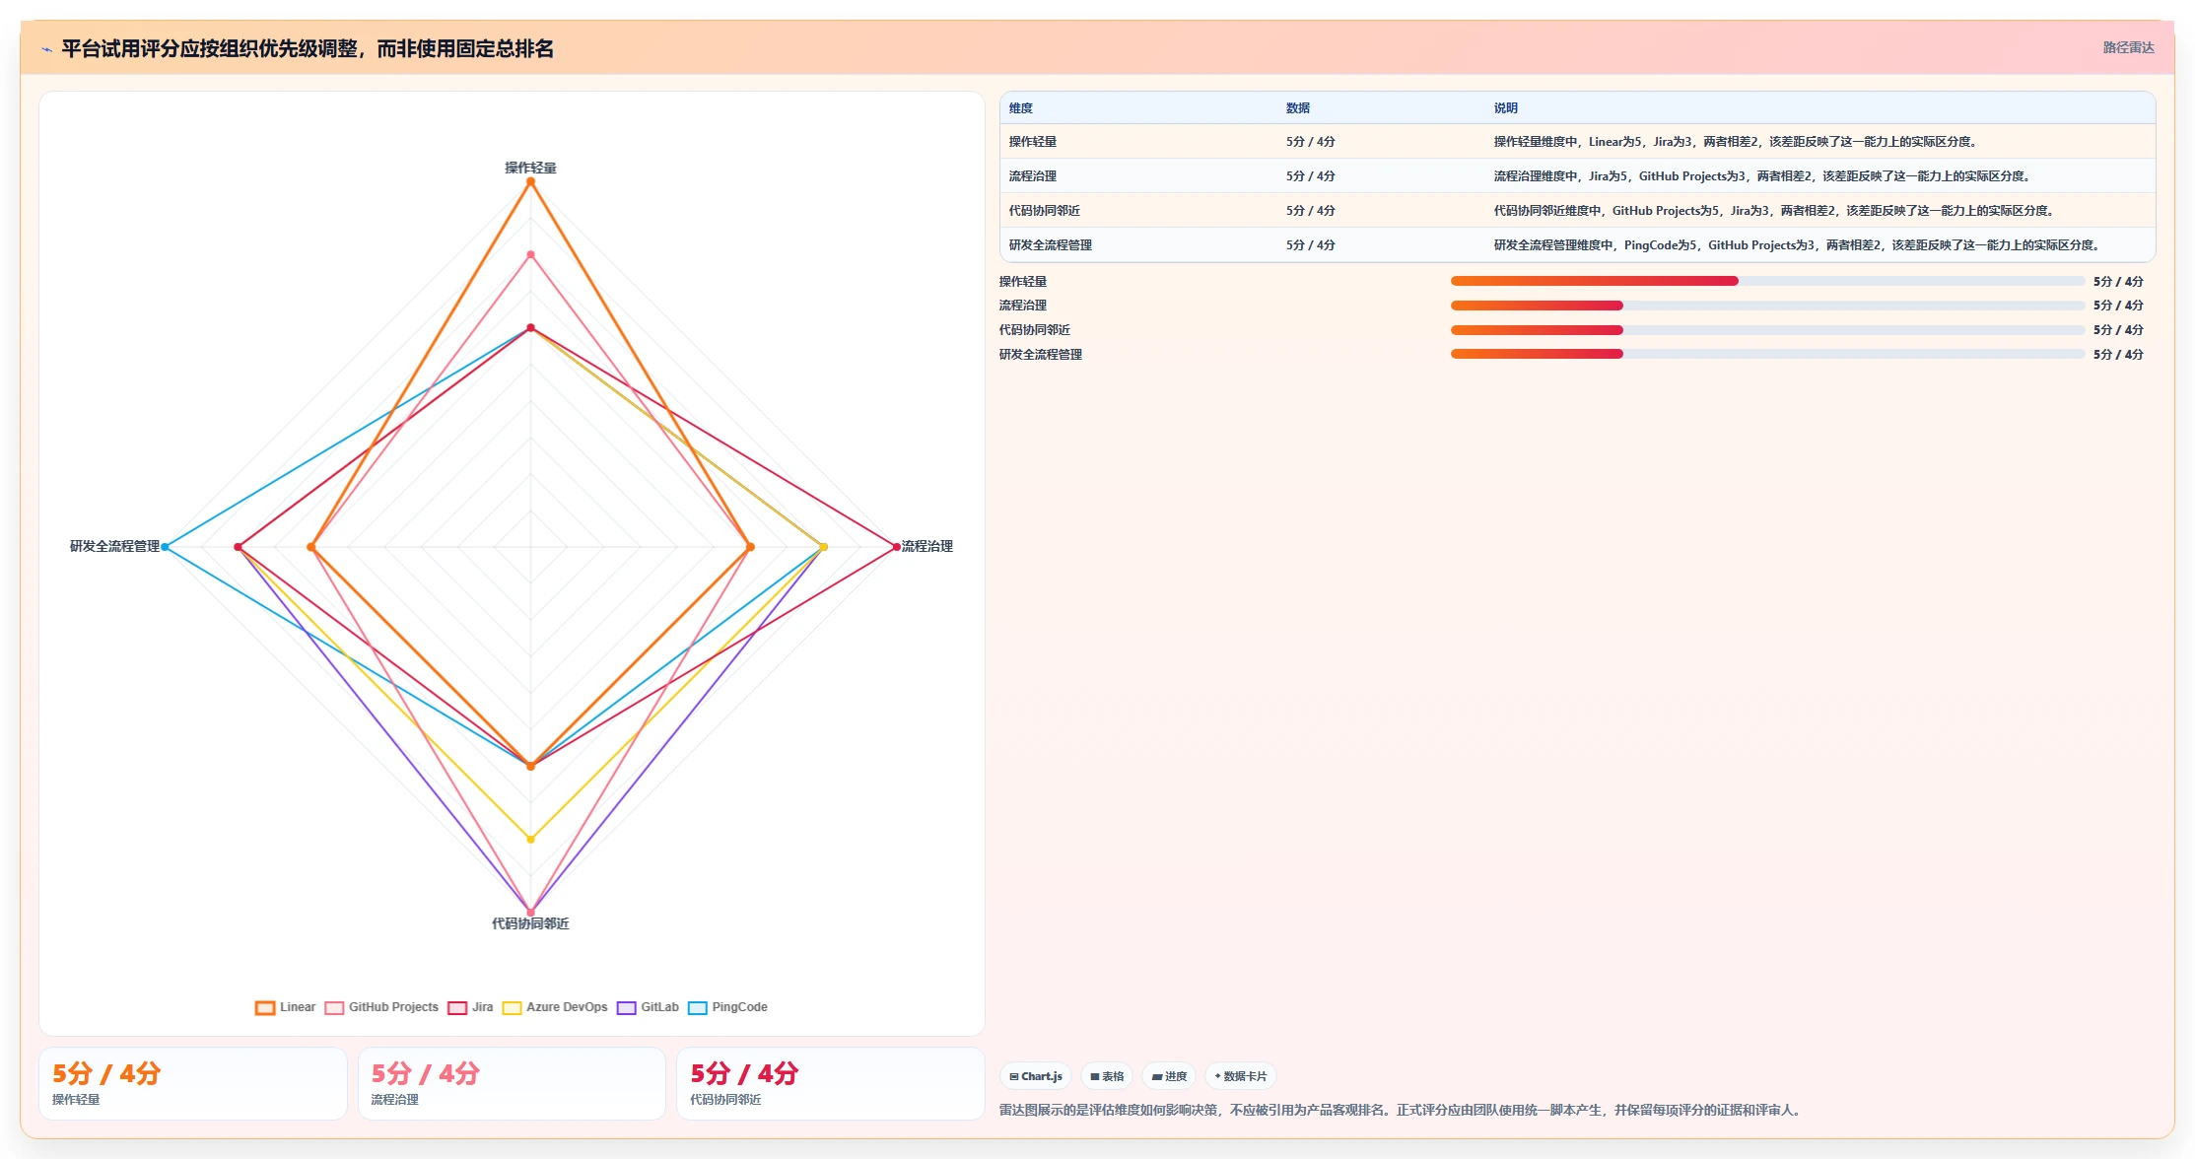Click the yellow Azure DevOps point on 代码协同邻近 axis

coord(530,840)
